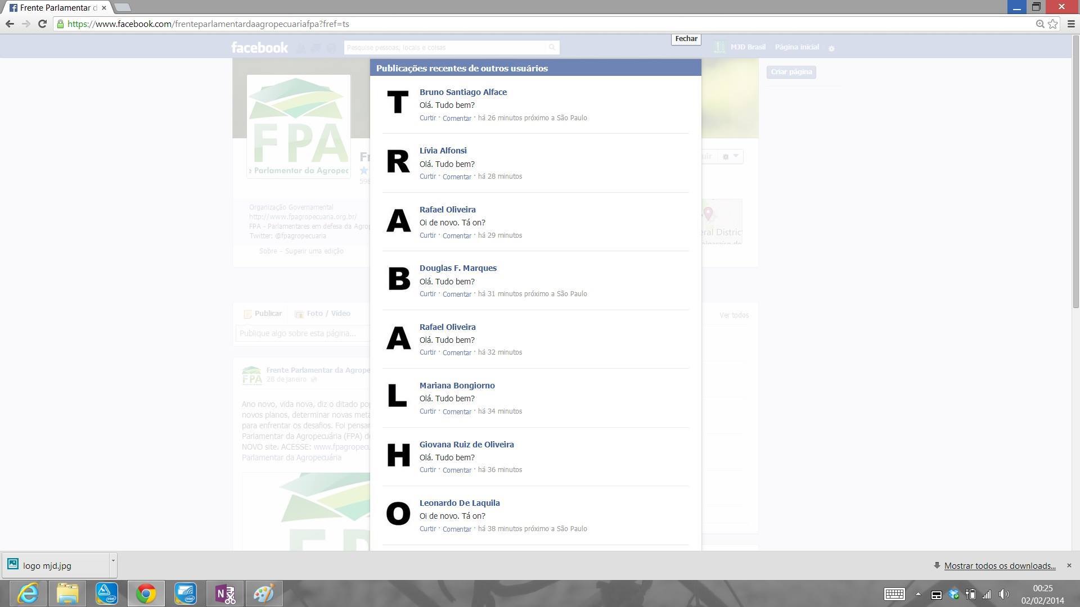Open OneNote clipper taskbar icon
The height and width of the screenshot is (607, 1080).
[225, 594]
